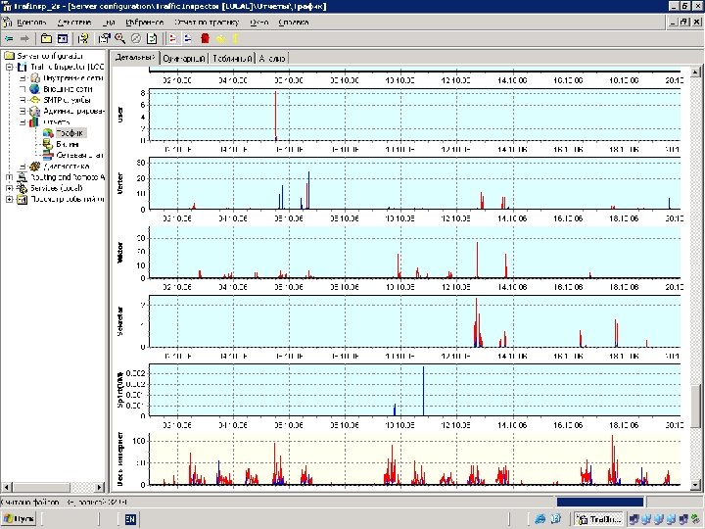Click the Up one level folder icon
Image resolution: width=705 pixels, height=529 pixels.
(x=46, y=39)
